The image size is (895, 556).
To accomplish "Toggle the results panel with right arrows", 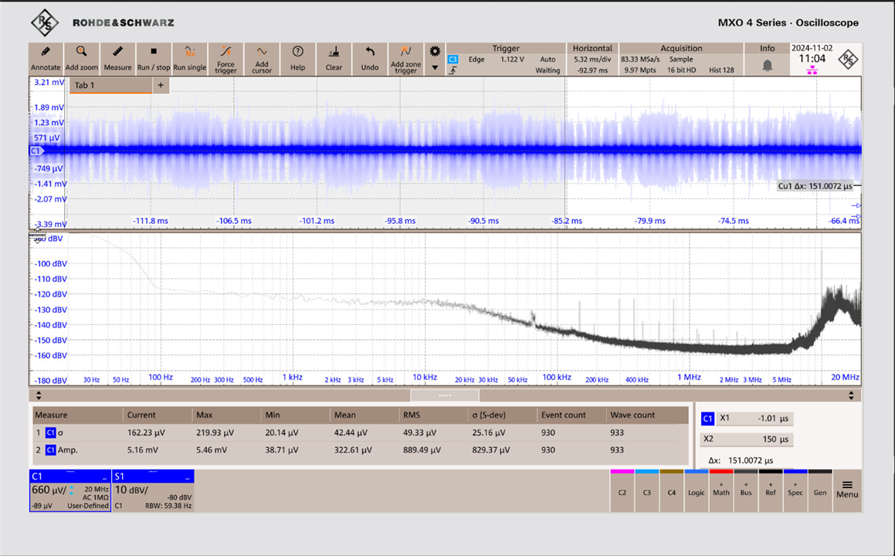I will tap(851, 395).
